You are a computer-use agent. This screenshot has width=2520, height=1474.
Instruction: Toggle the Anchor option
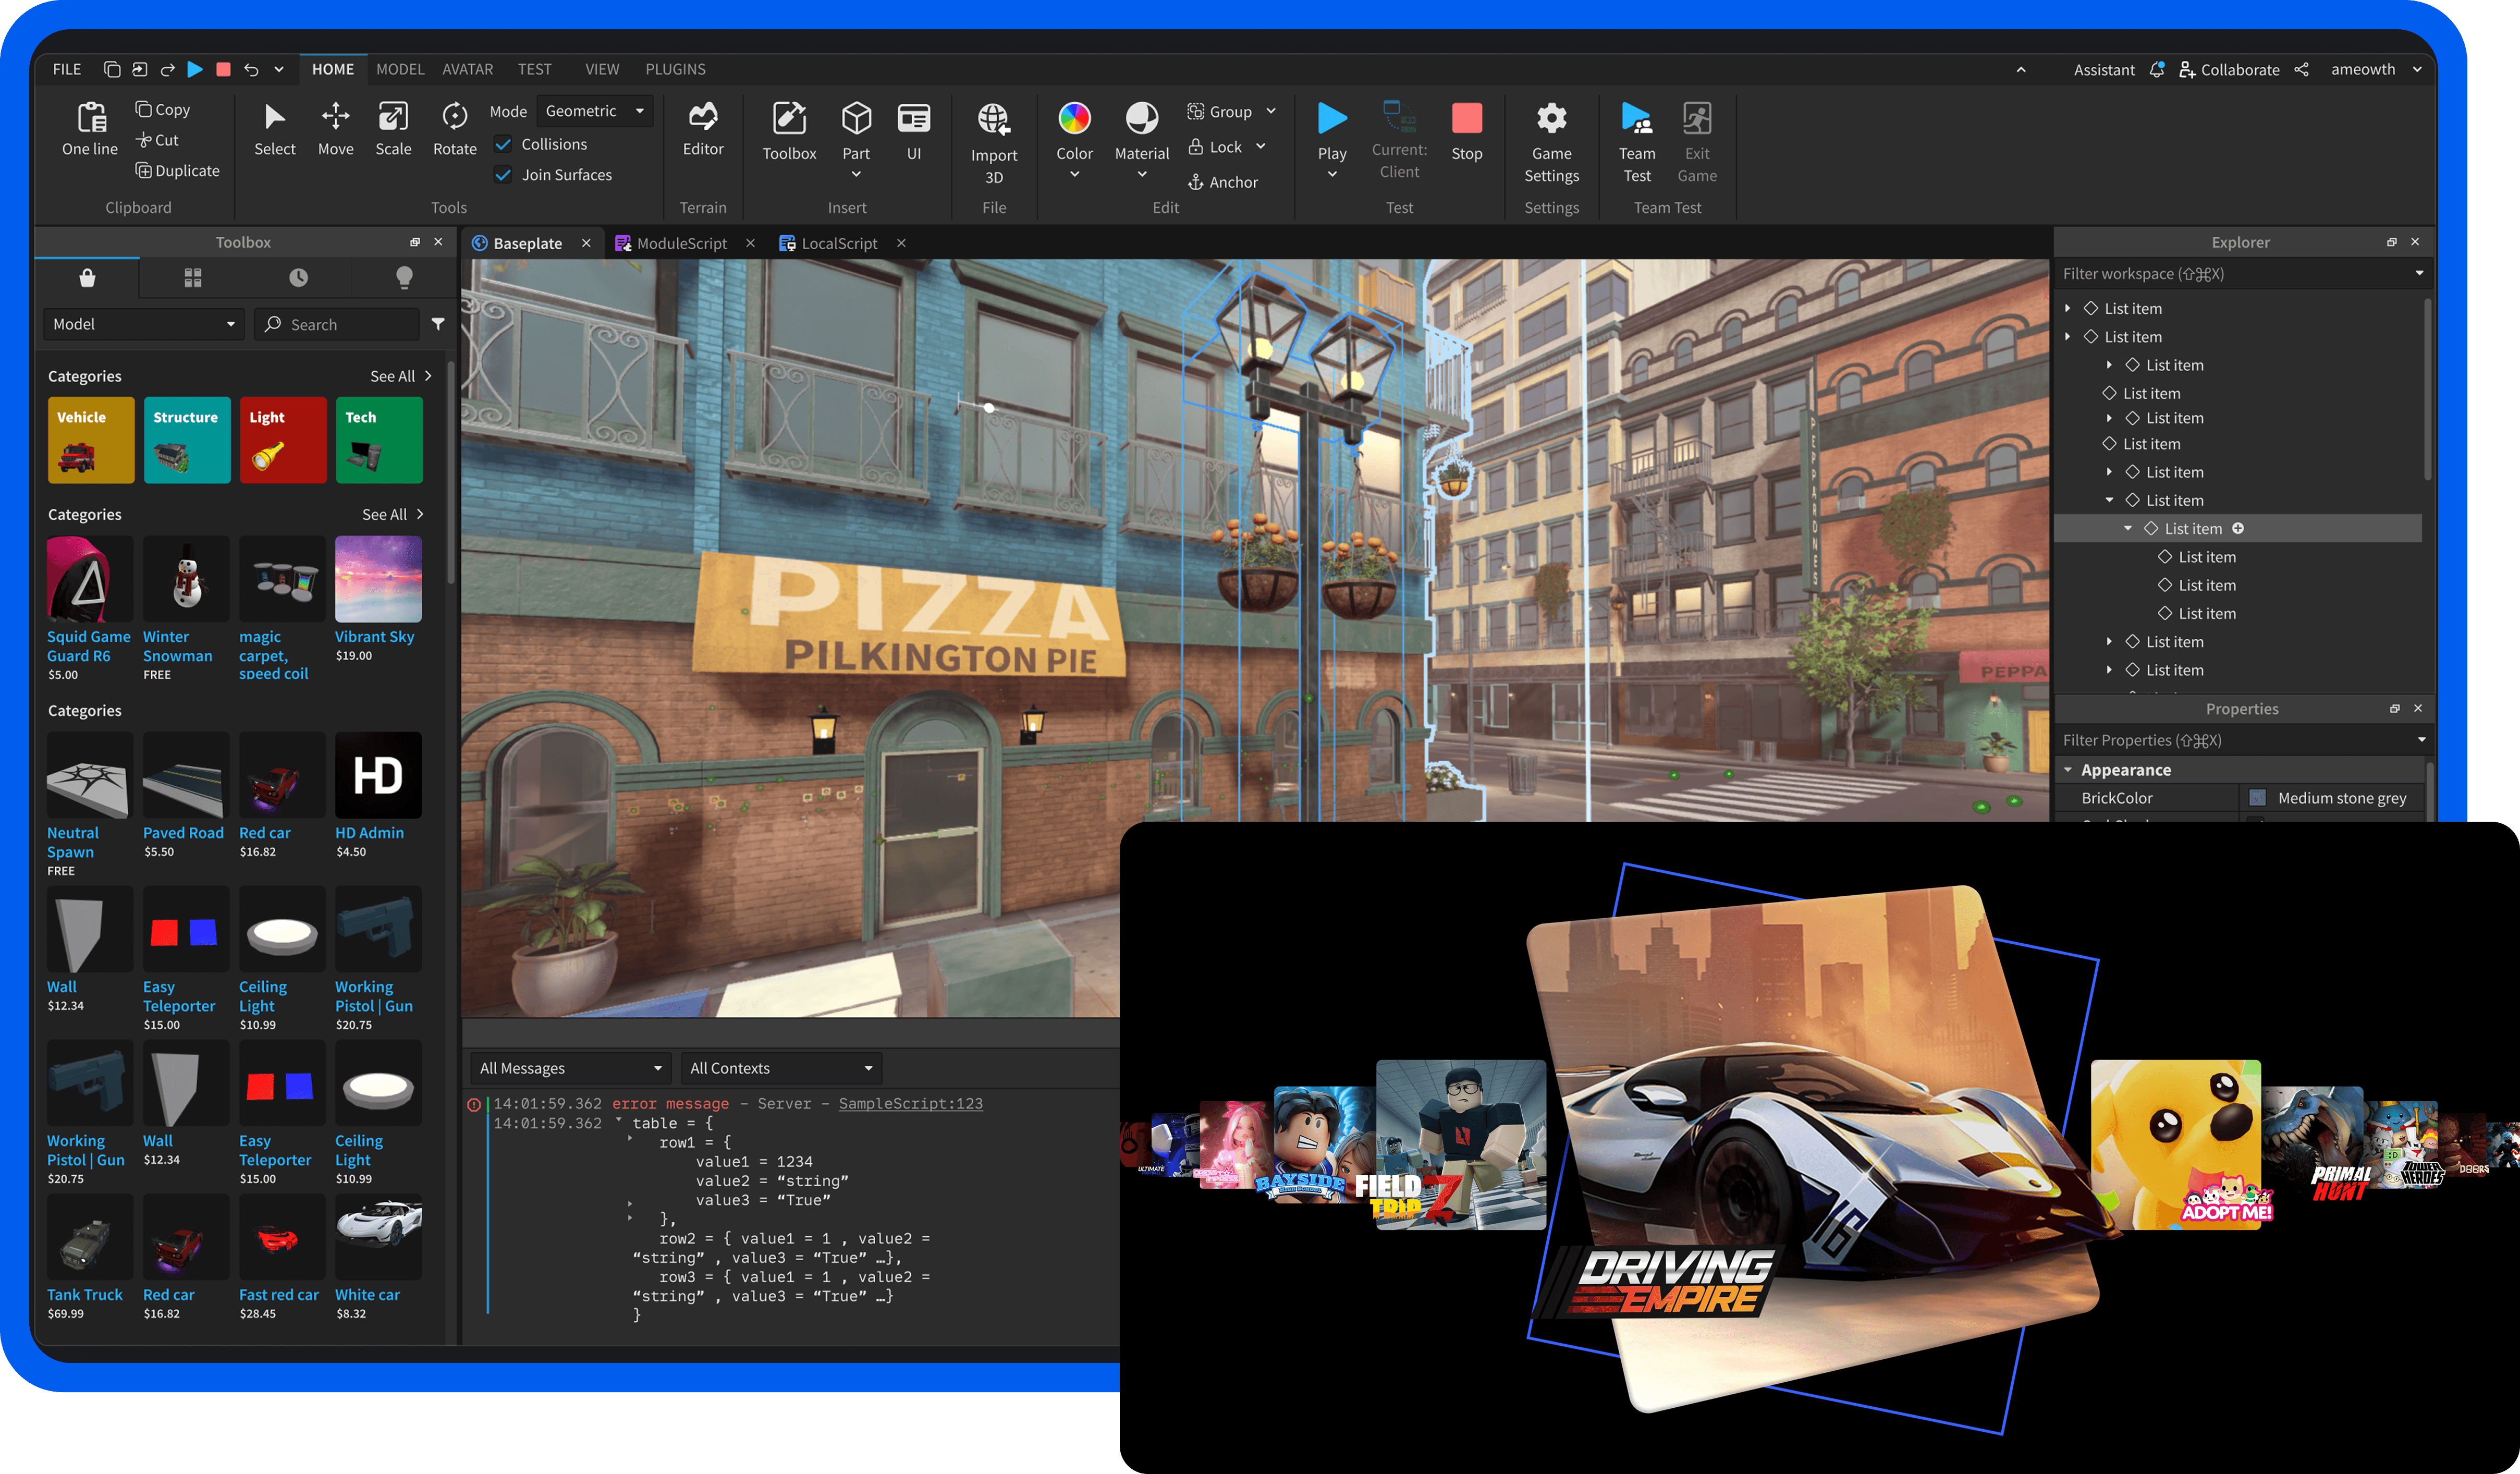pos(1222,182)
